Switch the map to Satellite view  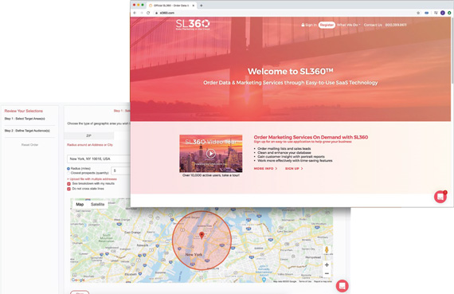point(98,204)
